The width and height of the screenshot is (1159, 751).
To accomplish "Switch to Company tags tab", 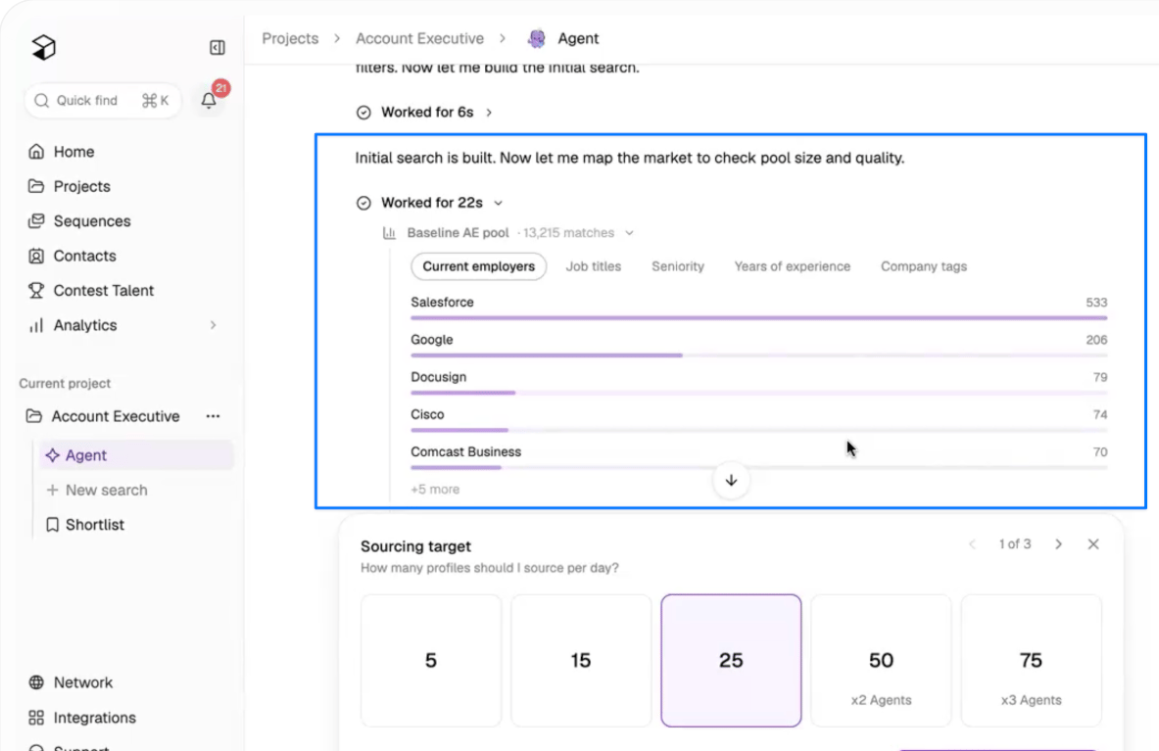I will (923, 266).
